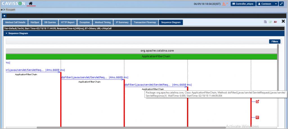Open the DB Queries tab
The width and height of the screenshot is (288, 129).
point(50,23)
